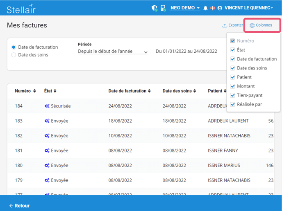Select the Date des soins radio button

pyautogui.click(x=14, y=55)
